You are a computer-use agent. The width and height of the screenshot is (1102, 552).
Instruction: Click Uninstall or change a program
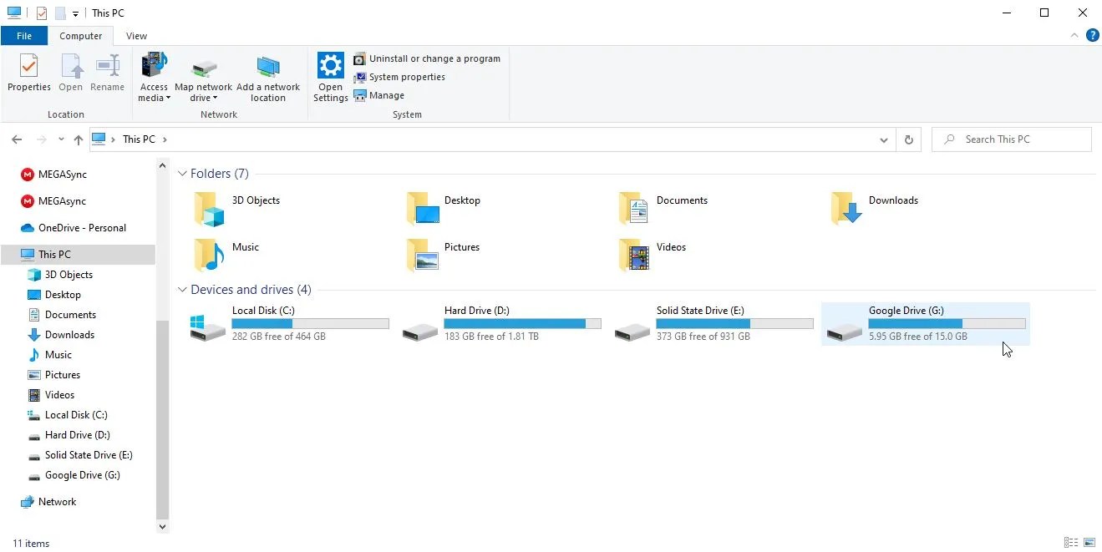pyautogui.click(x=434, y=58)
